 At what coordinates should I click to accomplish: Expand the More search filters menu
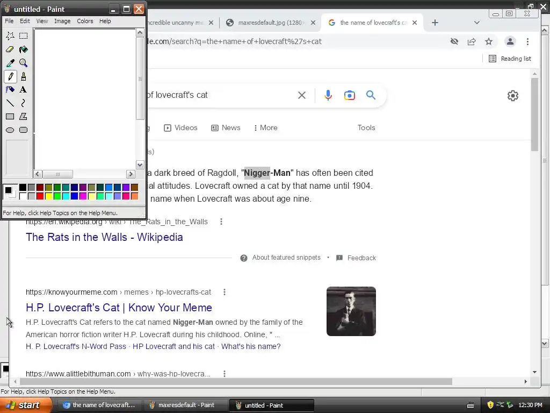click(265, 128)
